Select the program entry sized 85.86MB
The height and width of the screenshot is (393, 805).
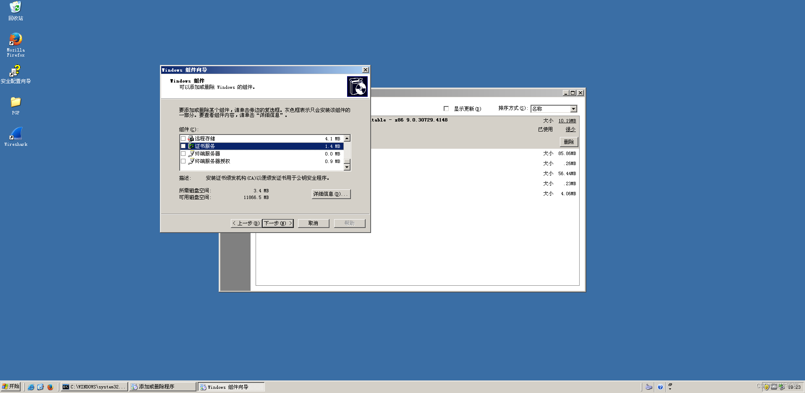[475, 154]
